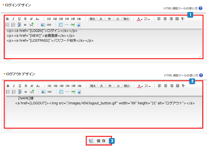207x149 pixels.
Task: Click blockquote icon in login design toolbar
Action: [25, 25]
